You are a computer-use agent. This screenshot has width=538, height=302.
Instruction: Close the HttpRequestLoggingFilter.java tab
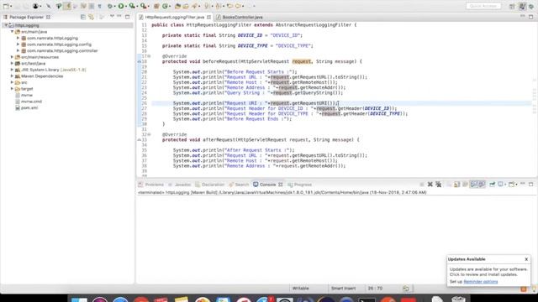pos(209,17)
